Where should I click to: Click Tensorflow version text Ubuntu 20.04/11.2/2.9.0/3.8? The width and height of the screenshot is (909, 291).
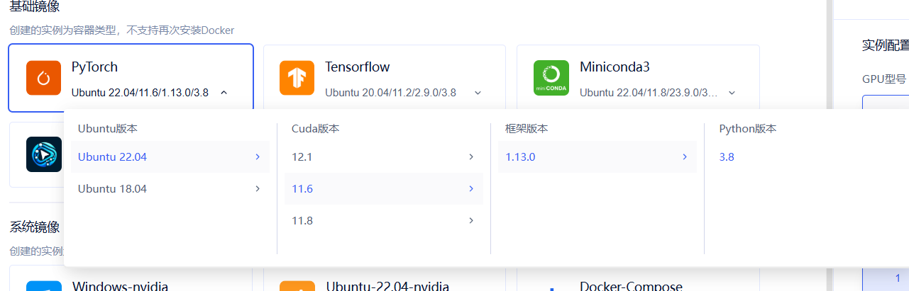point(390,93)
